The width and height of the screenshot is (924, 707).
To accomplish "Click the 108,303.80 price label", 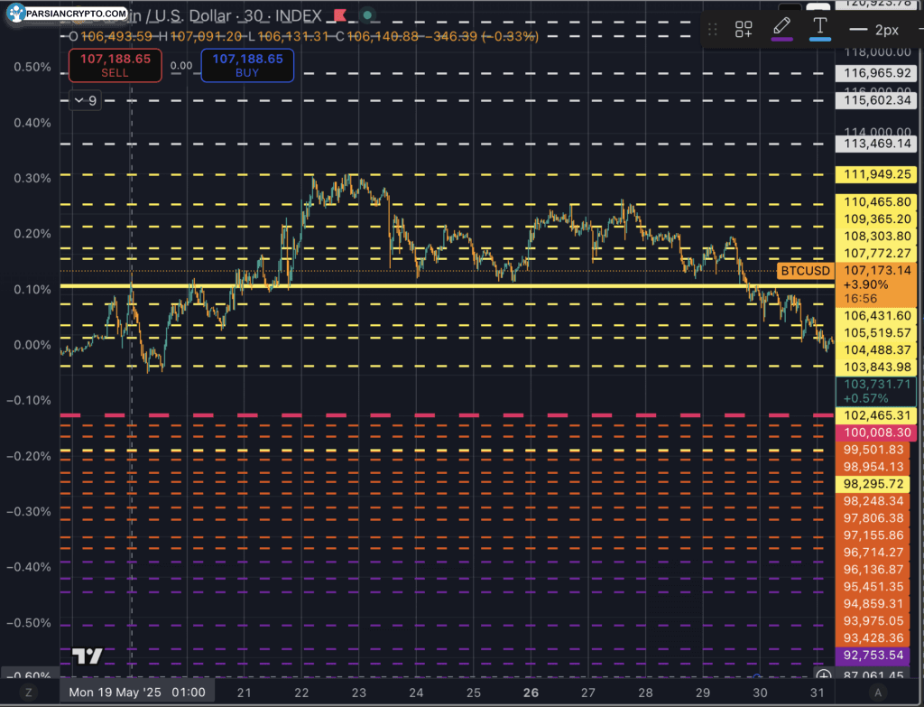I will (x=876, y=237).
